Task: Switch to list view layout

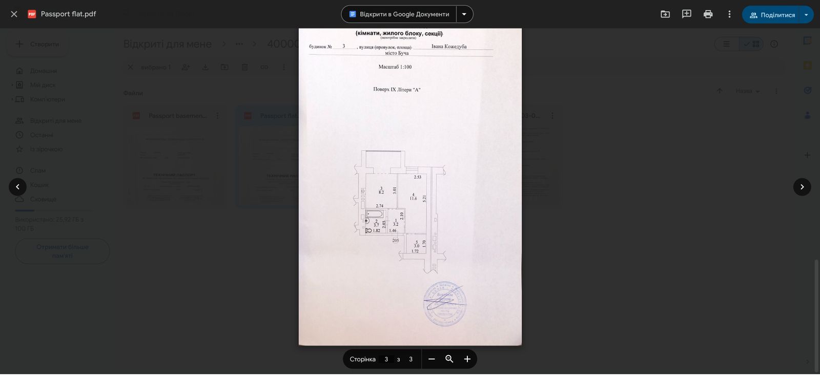Action: (727, 44)
